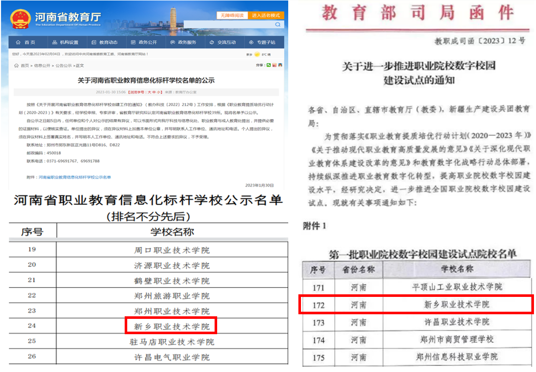Image resolution: width=536 pixels, height=372 pixels.
Task: Click 信息公开 in the breadcrumb
Action: pyautogui.click(x=42, y=65)
